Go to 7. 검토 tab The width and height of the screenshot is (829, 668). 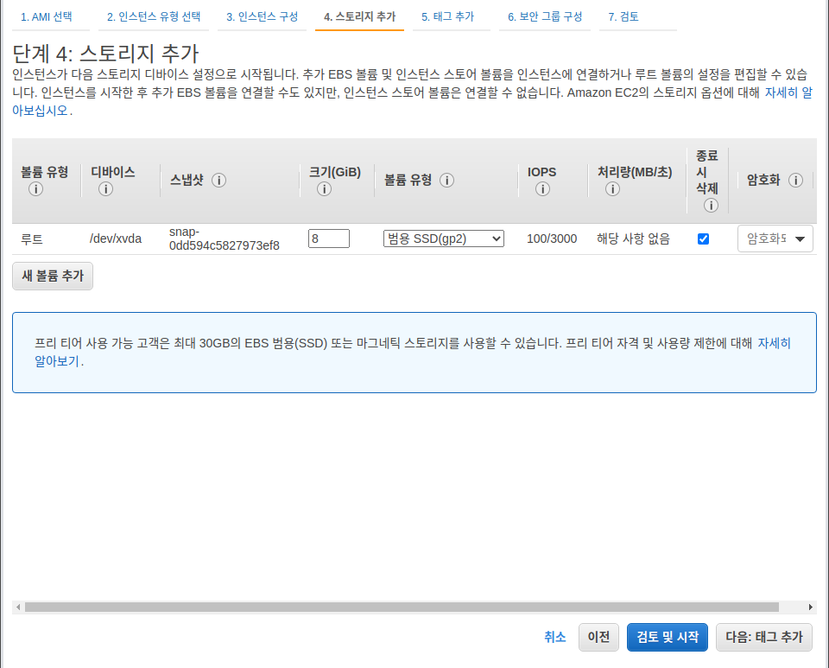click(x=623, y=17)
